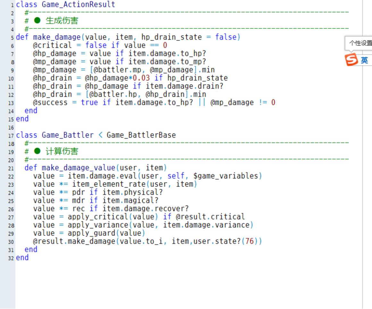Click the 'value *= pdr if item.physical?' line
The width and height of the screenshot is (372, 309).
(98, 192)
